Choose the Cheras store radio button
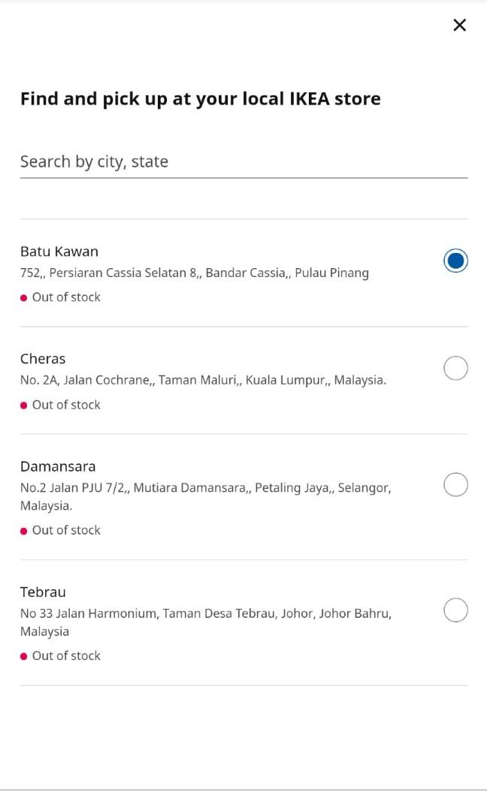The height and width of the screenshot is (811, 487). 455,368
